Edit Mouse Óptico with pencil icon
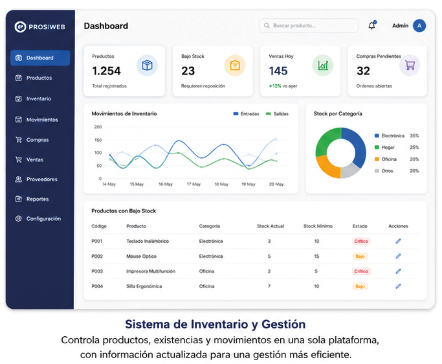442x364 pixels. coord(398,256)
